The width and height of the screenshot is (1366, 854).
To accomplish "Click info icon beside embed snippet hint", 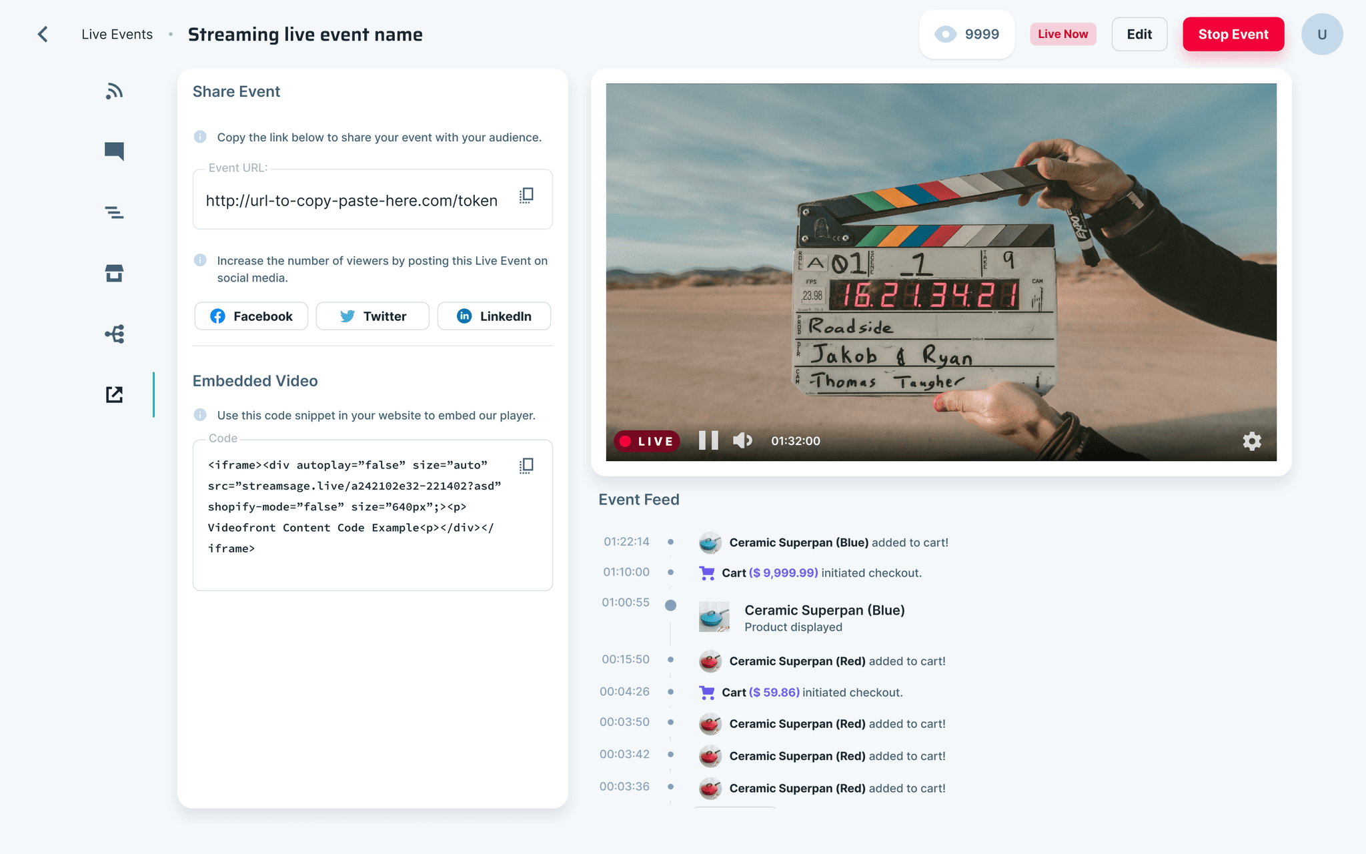I will (200, 415).
